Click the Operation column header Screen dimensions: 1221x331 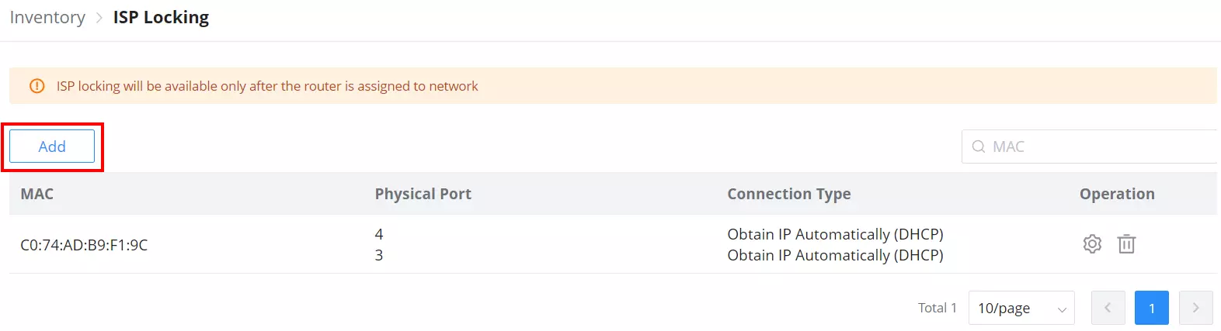coord(1117,194)
